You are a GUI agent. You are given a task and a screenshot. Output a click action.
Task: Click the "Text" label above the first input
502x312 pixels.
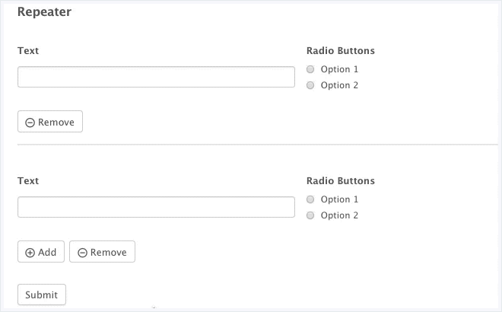28,51
